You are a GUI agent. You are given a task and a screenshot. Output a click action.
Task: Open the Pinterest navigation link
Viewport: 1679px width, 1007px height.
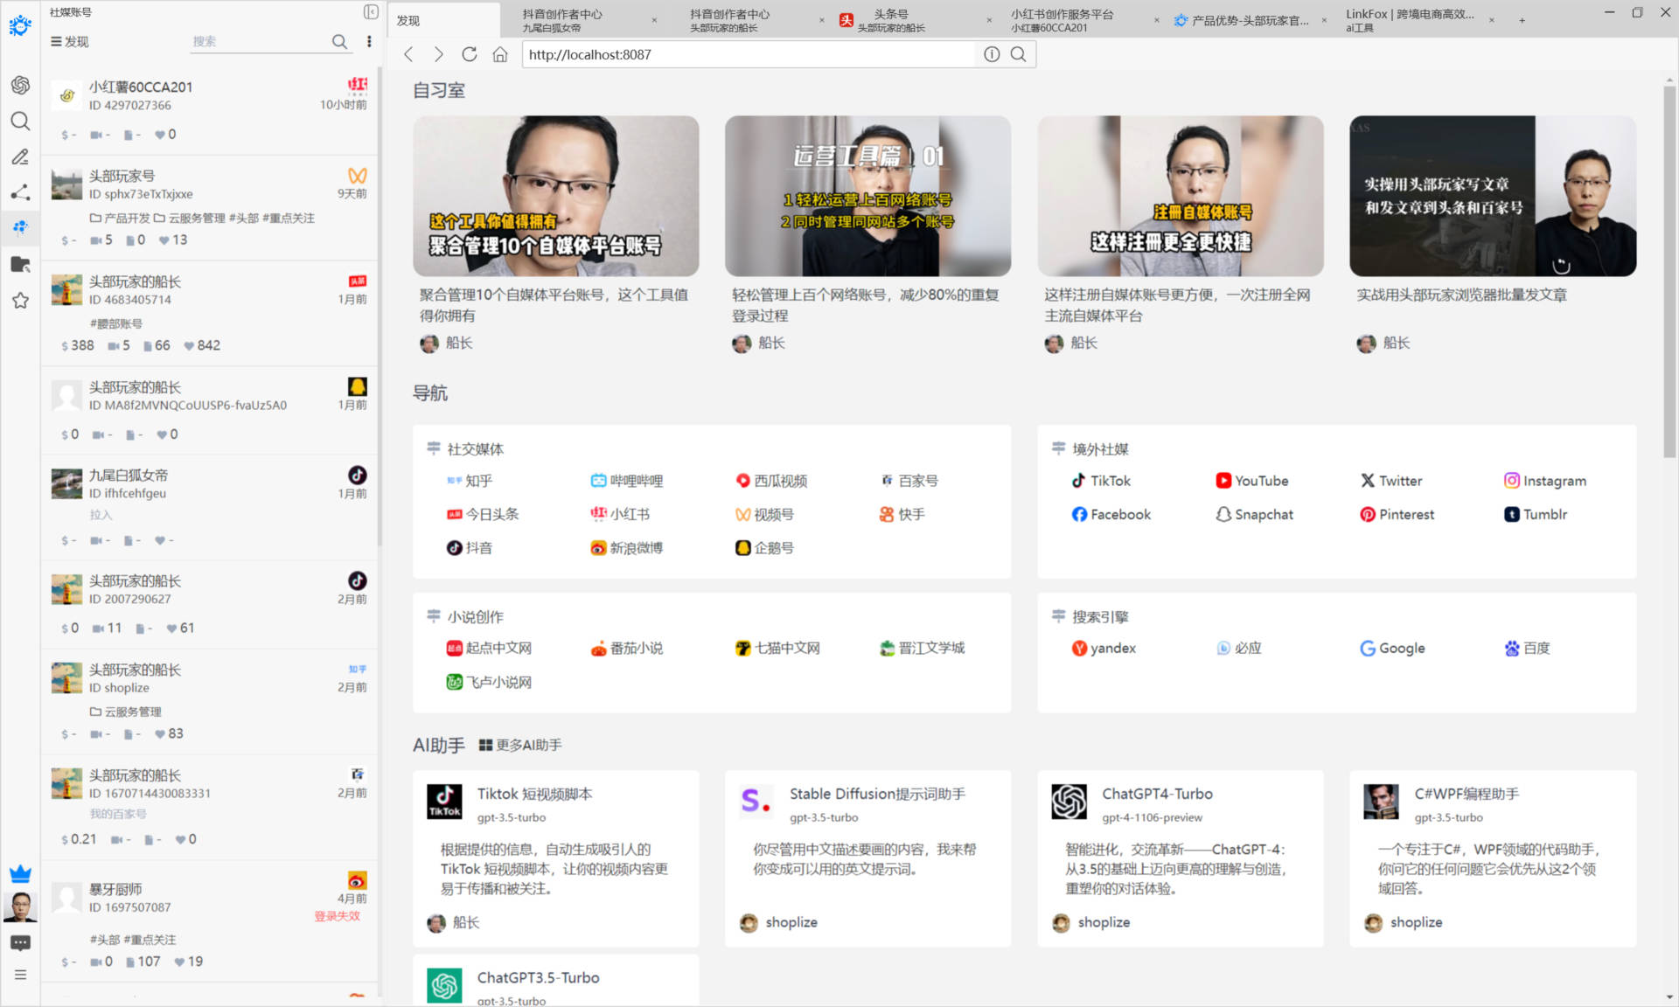(x=1397, y=514)
